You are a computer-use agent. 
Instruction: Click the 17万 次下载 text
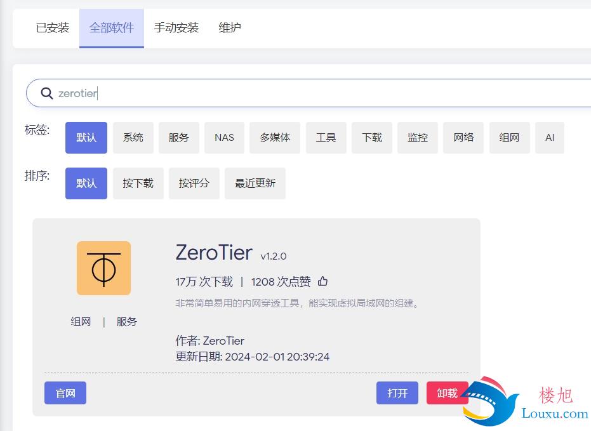204,281
